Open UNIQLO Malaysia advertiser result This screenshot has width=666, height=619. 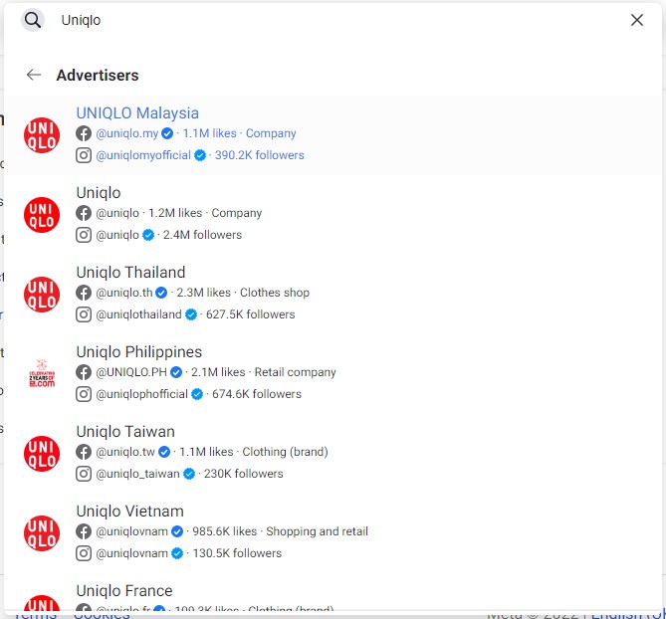tap(333, 135)
